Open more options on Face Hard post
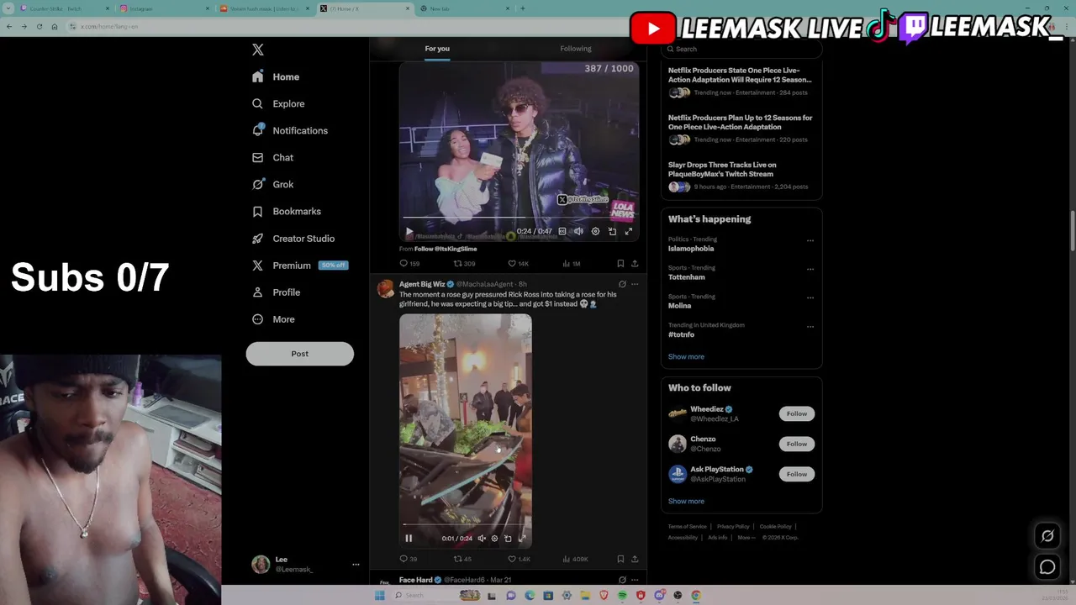Viewport: 1076px width, 605px height. click(635, 580)
